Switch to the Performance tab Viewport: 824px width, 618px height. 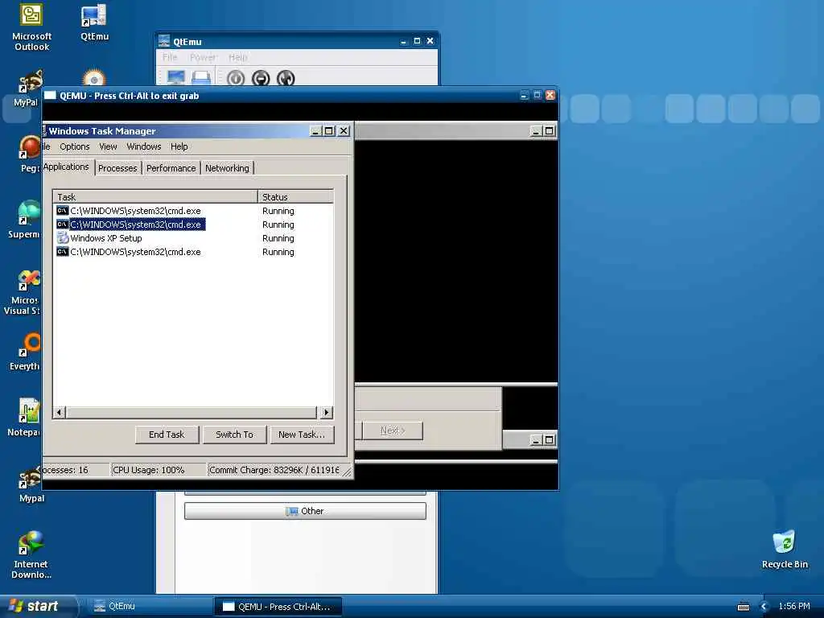click(x=171, y=168)
